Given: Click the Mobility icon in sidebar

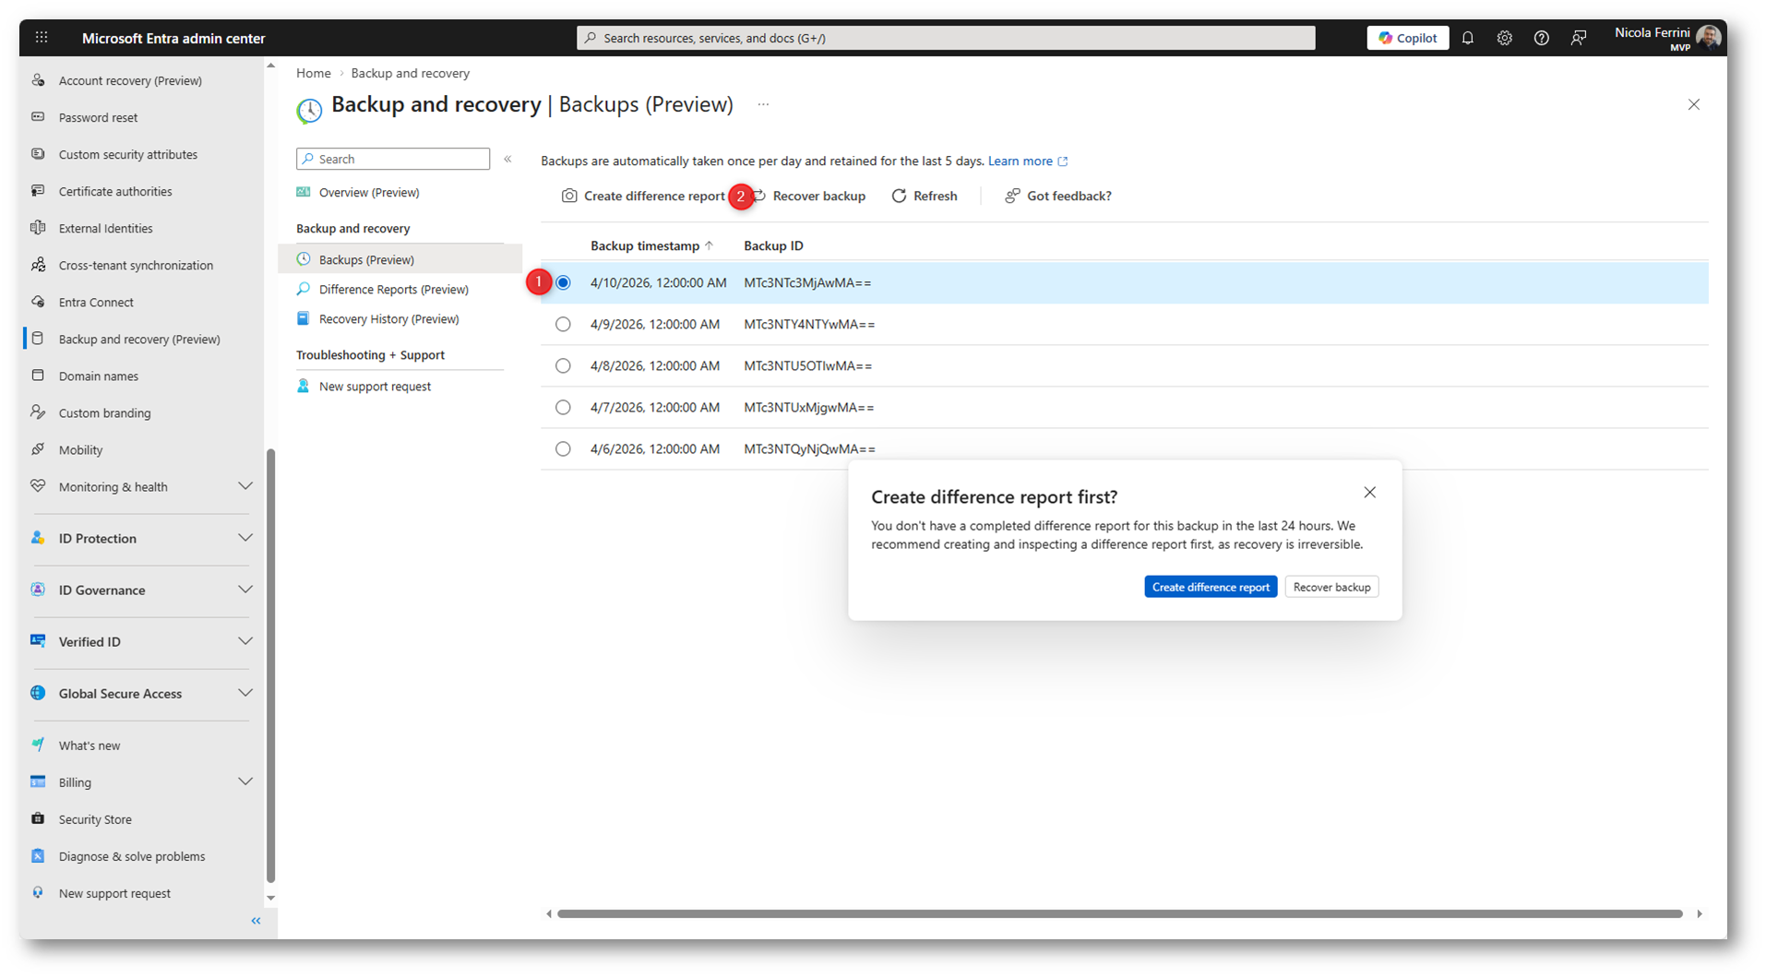Looking at the screenshot, I should tap(38, 449).
